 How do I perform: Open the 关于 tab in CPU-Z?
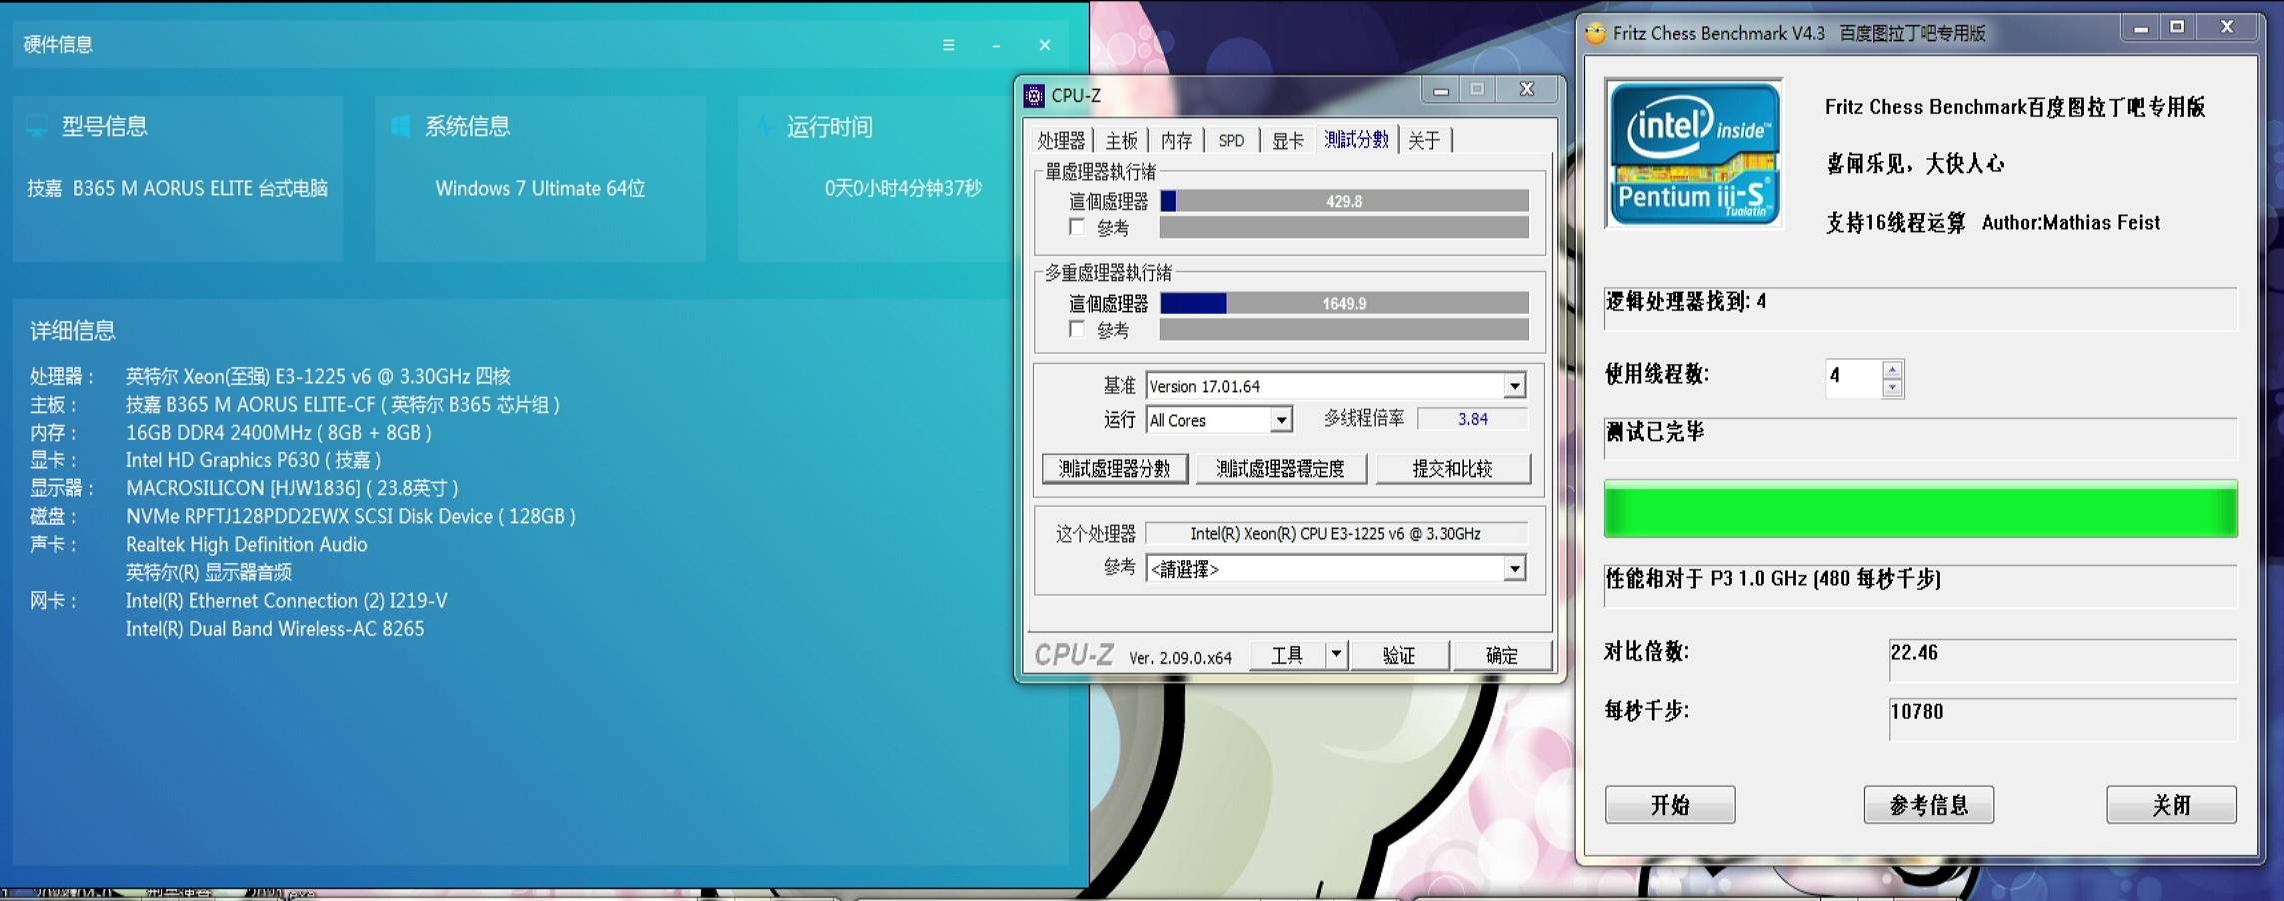point(1424,140)
